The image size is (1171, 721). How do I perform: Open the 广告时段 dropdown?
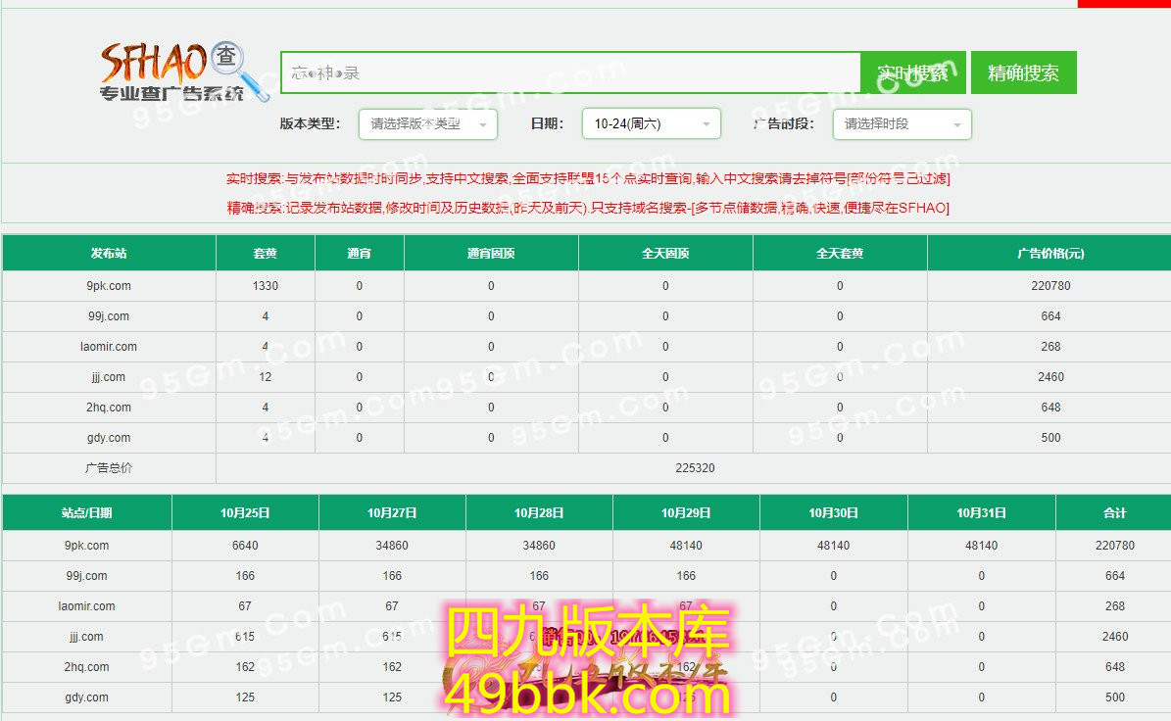coord(902,124)
